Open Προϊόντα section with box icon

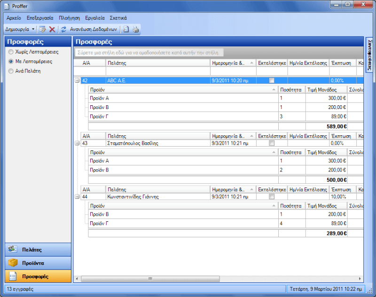38,263
